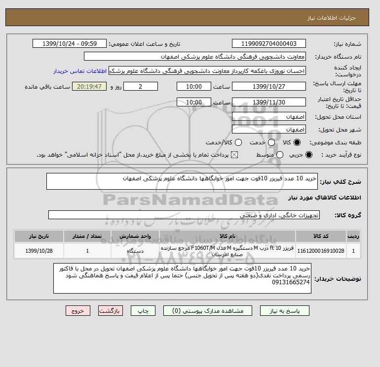Click the price validity date 1399/11/30
Image resolution: width=380 pixels, height=367 pixels.
[269, 102]
